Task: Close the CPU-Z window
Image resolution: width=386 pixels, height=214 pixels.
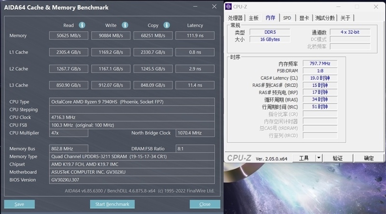Action: coord(376,7)
